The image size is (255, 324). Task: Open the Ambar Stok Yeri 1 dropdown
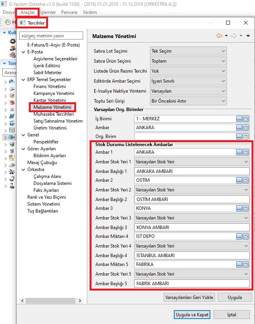click(192, 162)
